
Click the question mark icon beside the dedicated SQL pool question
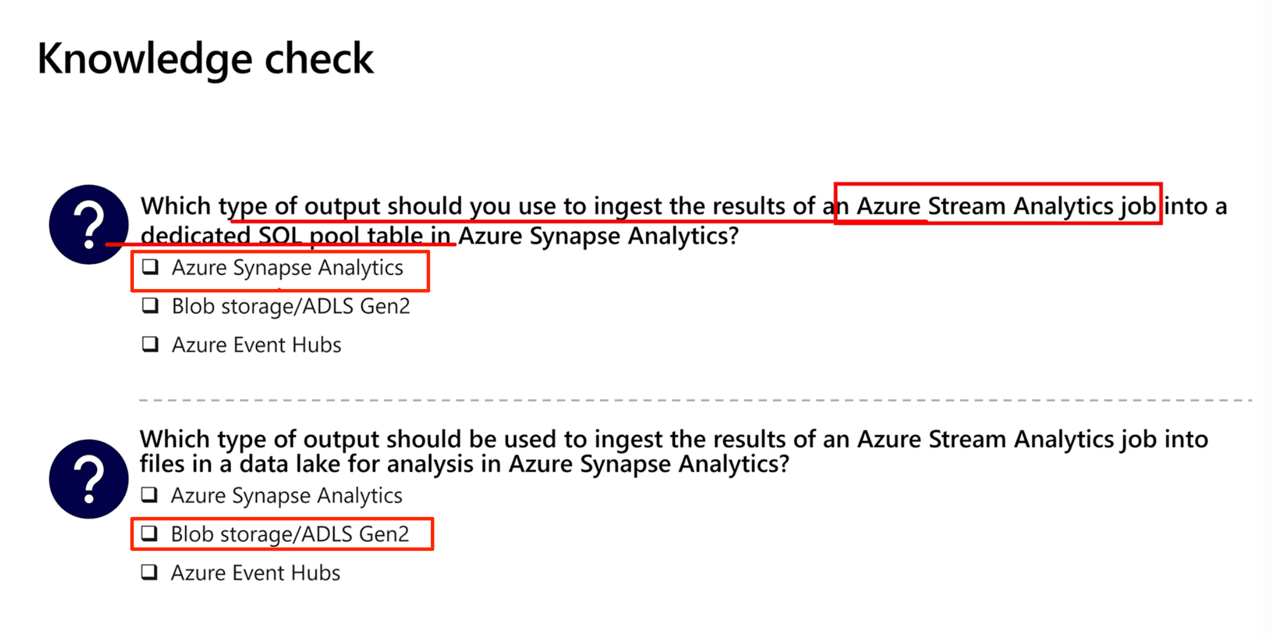click(88, 224)
